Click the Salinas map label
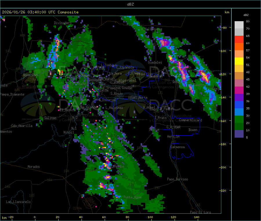 tap(50, 118)
